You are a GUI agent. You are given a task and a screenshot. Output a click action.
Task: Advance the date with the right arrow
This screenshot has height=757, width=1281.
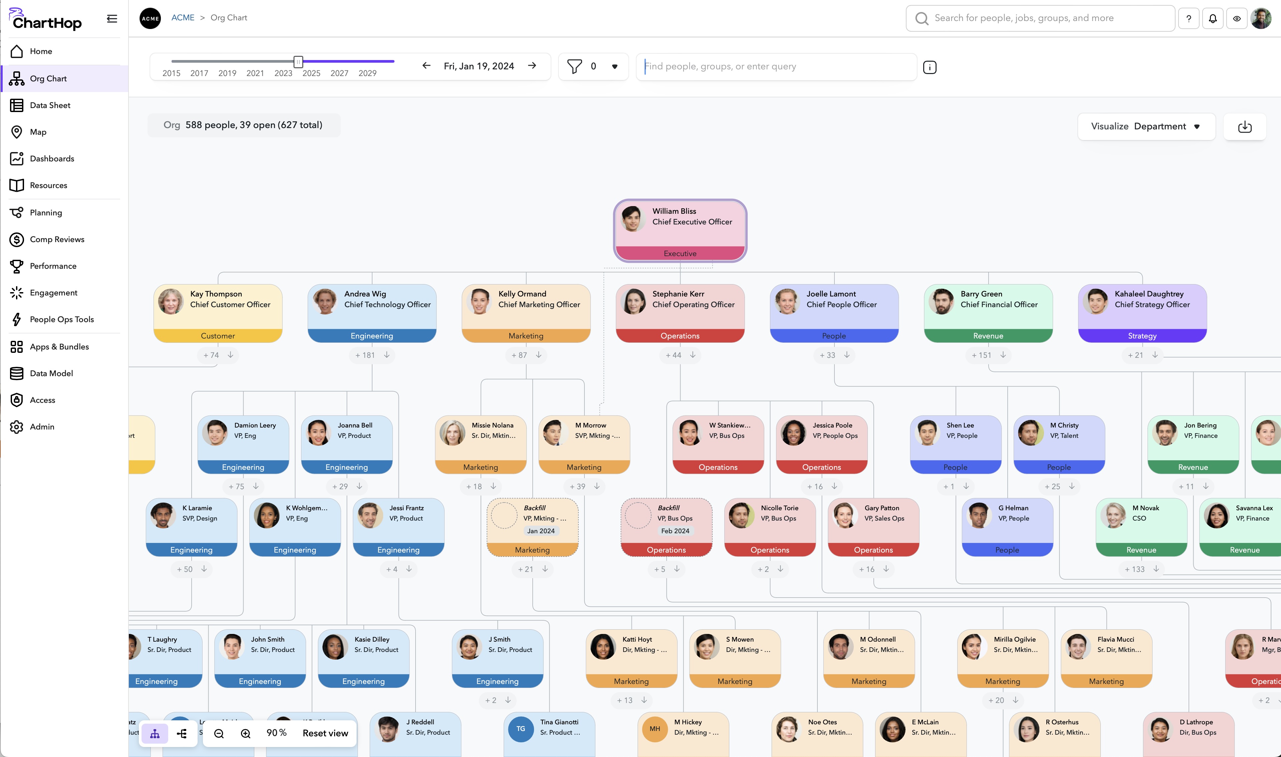click(x=532, y=65)
